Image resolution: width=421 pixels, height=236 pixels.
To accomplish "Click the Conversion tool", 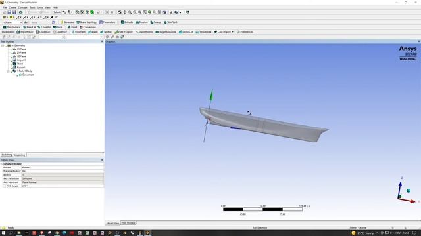I will 87,27.
